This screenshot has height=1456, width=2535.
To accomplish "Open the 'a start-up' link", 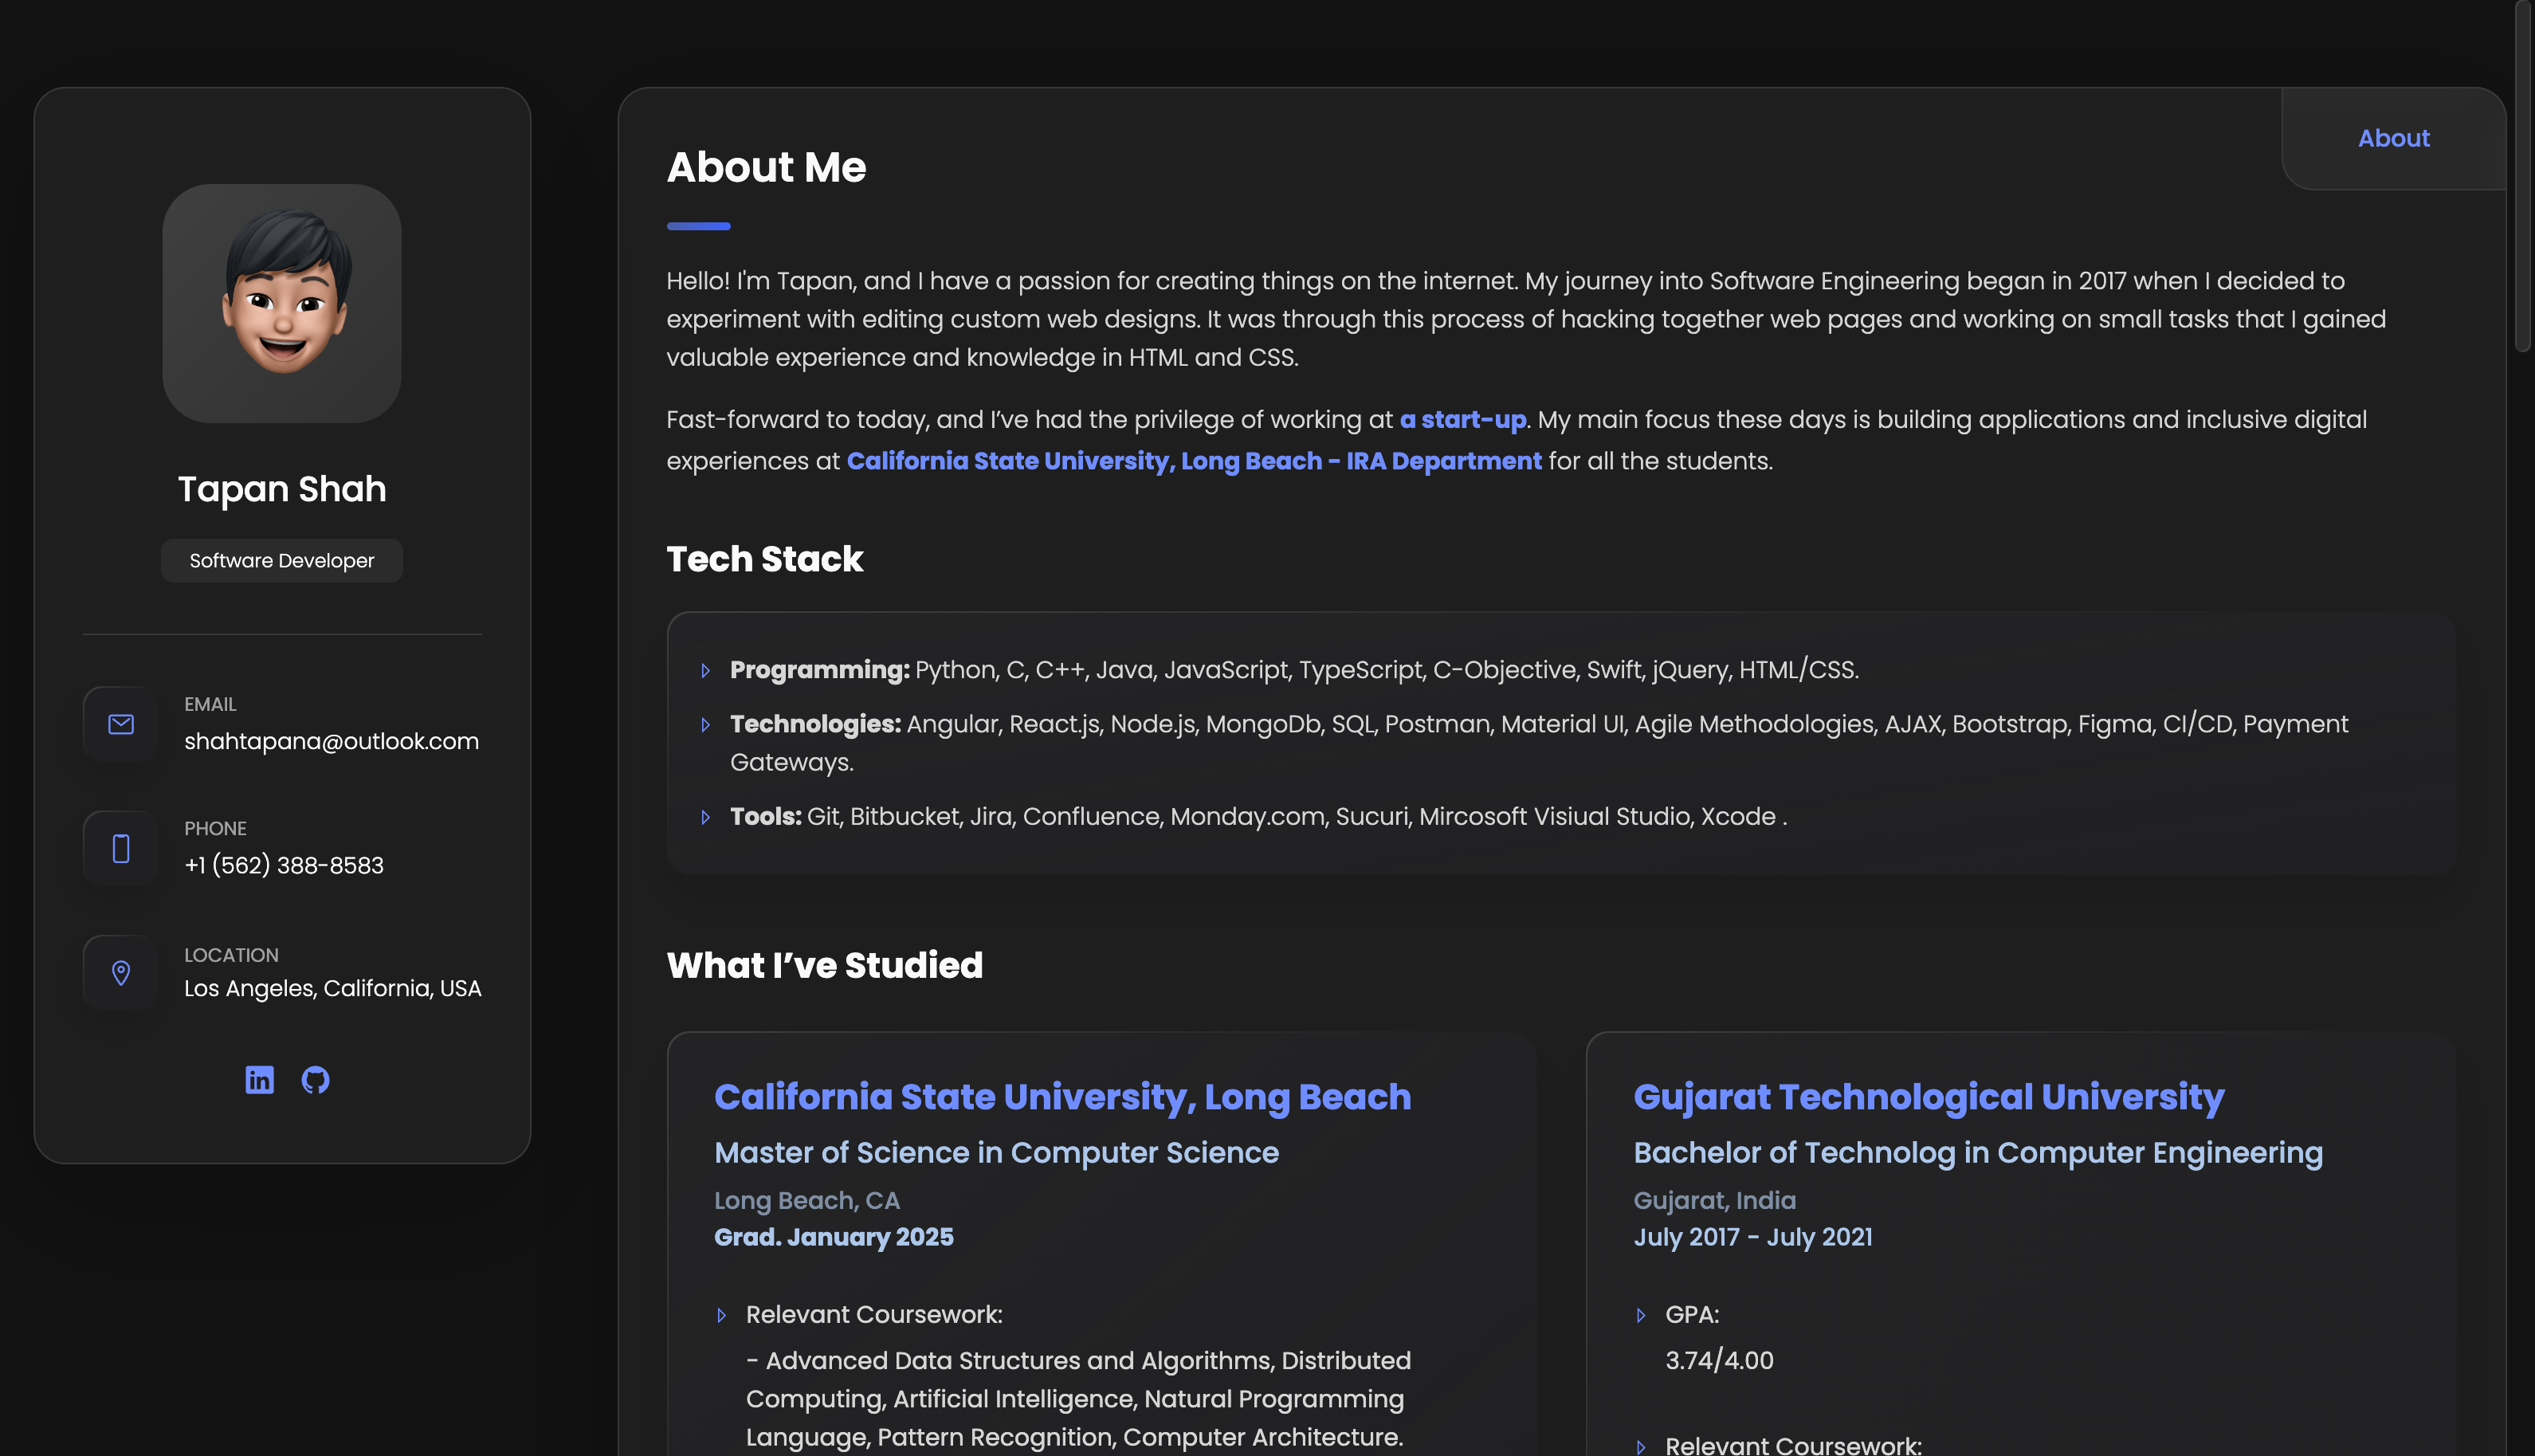I will click(1463, 420).
